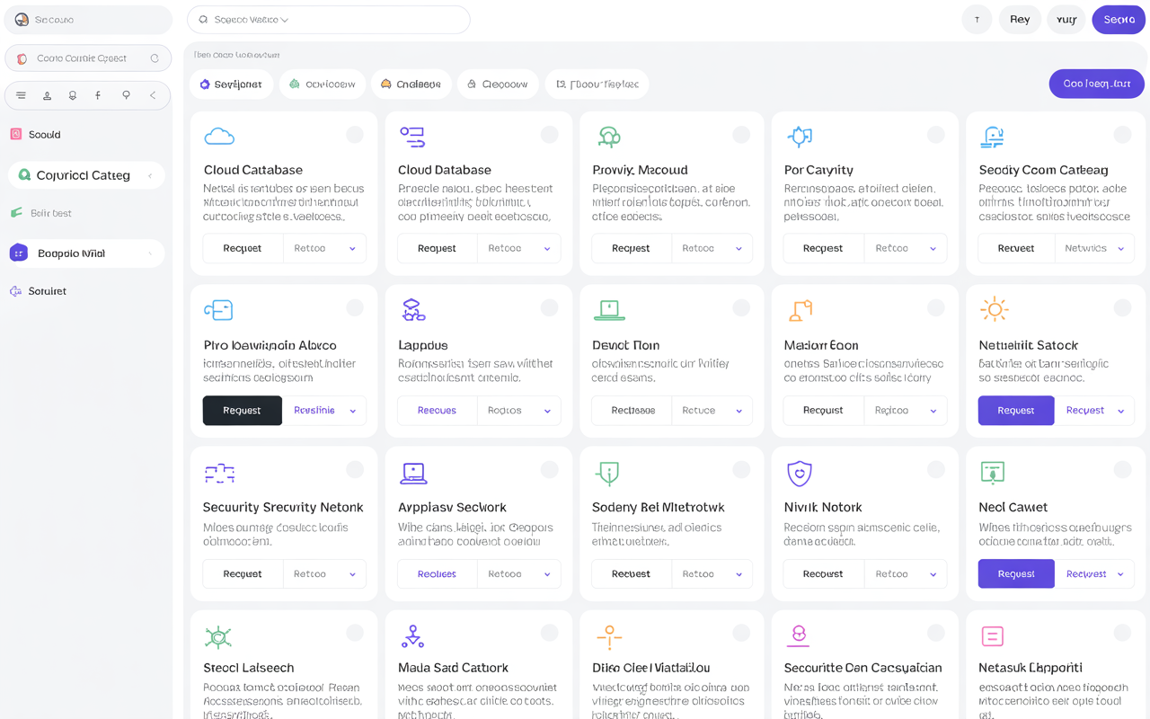Screen dimensions: 1150x719
Task: Click the puzzle icon next to Soruiret sidebar item
Action: click(x=15, y=290)
